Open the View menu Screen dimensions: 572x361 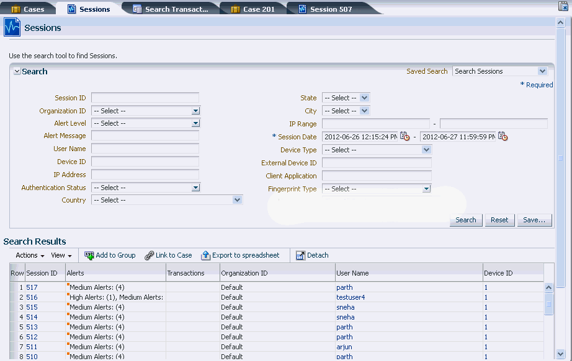[61, 255]
